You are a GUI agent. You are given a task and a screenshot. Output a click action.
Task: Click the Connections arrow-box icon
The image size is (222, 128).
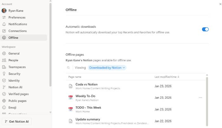4,31
